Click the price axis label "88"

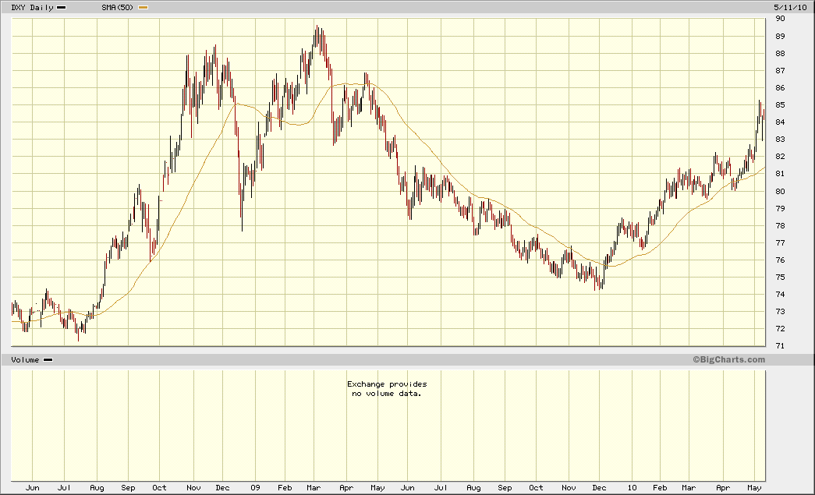[780, 53]
